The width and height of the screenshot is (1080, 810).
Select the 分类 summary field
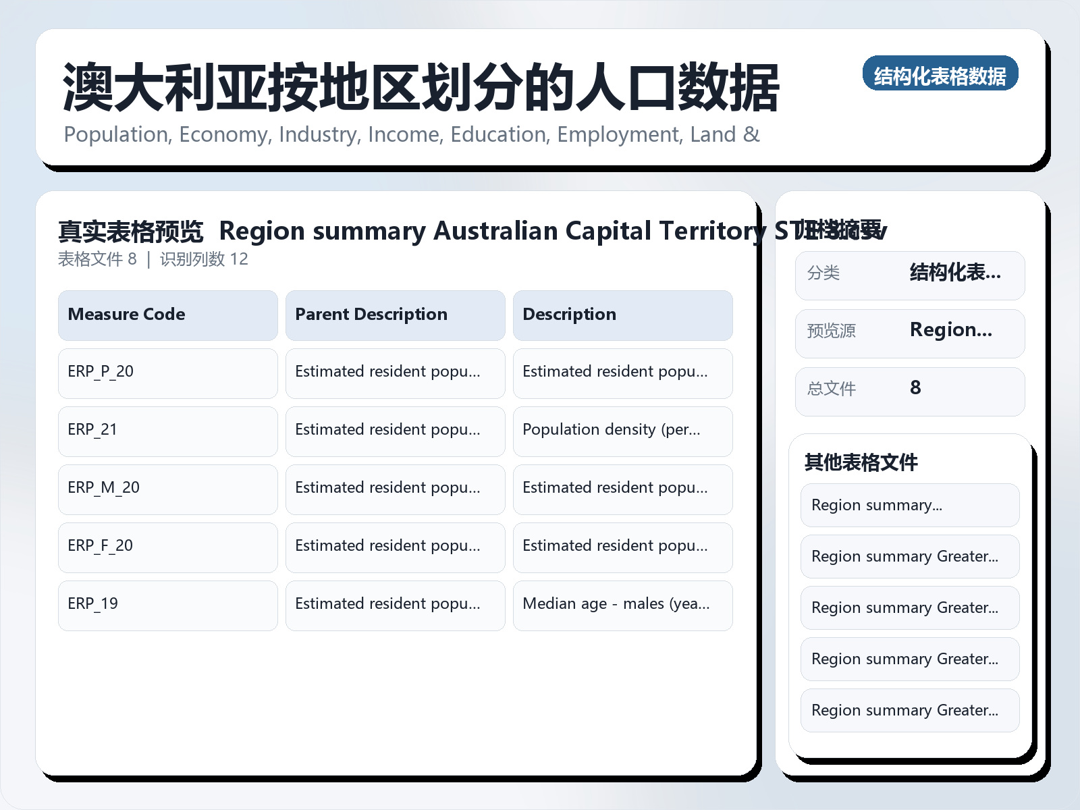909,274
